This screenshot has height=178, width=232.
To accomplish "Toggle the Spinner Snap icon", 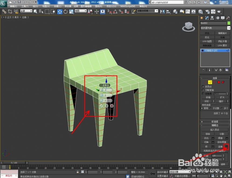I will 127,12.
